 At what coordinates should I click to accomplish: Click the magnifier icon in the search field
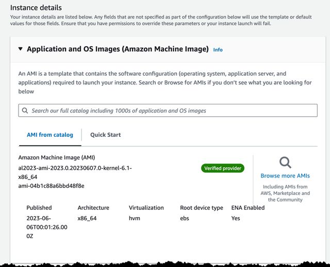tap(25, 111)
